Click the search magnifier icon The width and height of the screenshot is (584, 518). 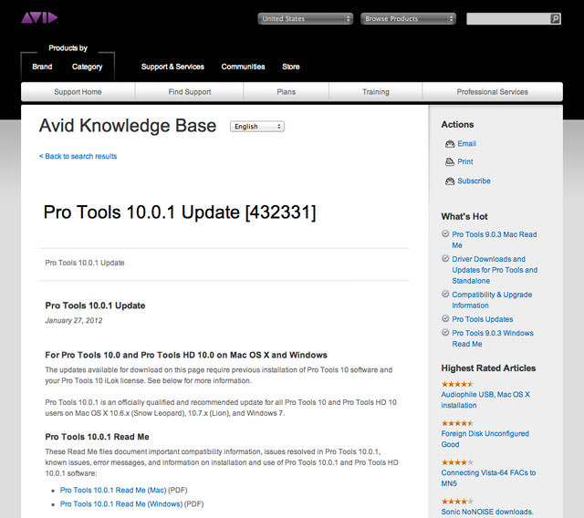[x=555, y=18]
